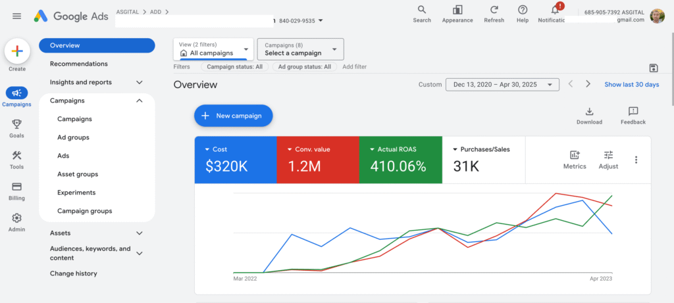Click the New campaign button
Screen dimensions: 674x303
click(233, 116)
